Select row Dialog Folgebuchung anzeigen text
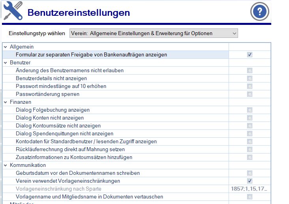Screen dimensions: 289x204 click(x=53, y=110)
